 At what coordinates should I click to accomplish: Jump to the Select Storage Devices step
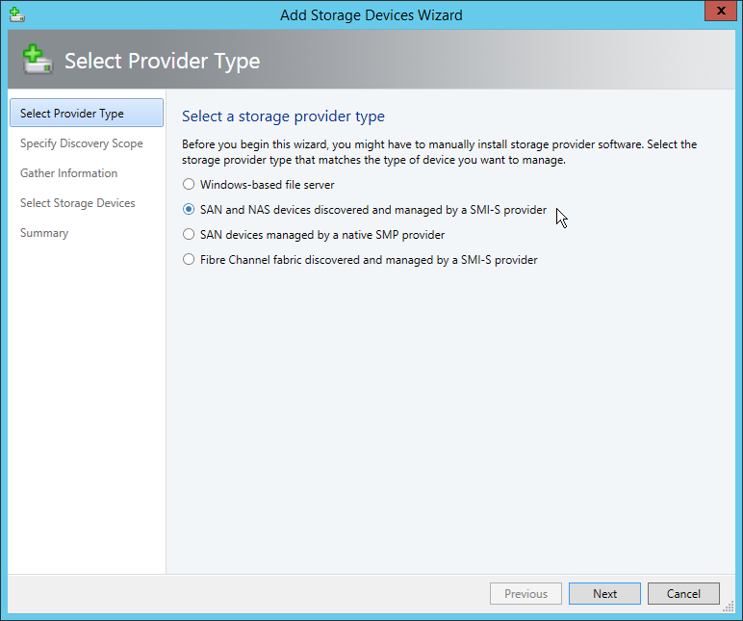click(x=78, y=203)
